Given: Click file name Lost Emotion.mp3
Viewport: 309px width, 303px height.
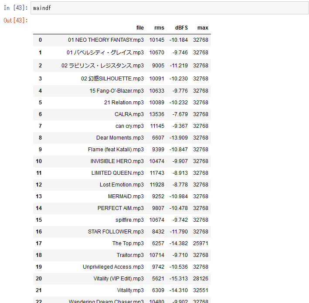Looking at the screenshot, I should [x=122, y=185].
